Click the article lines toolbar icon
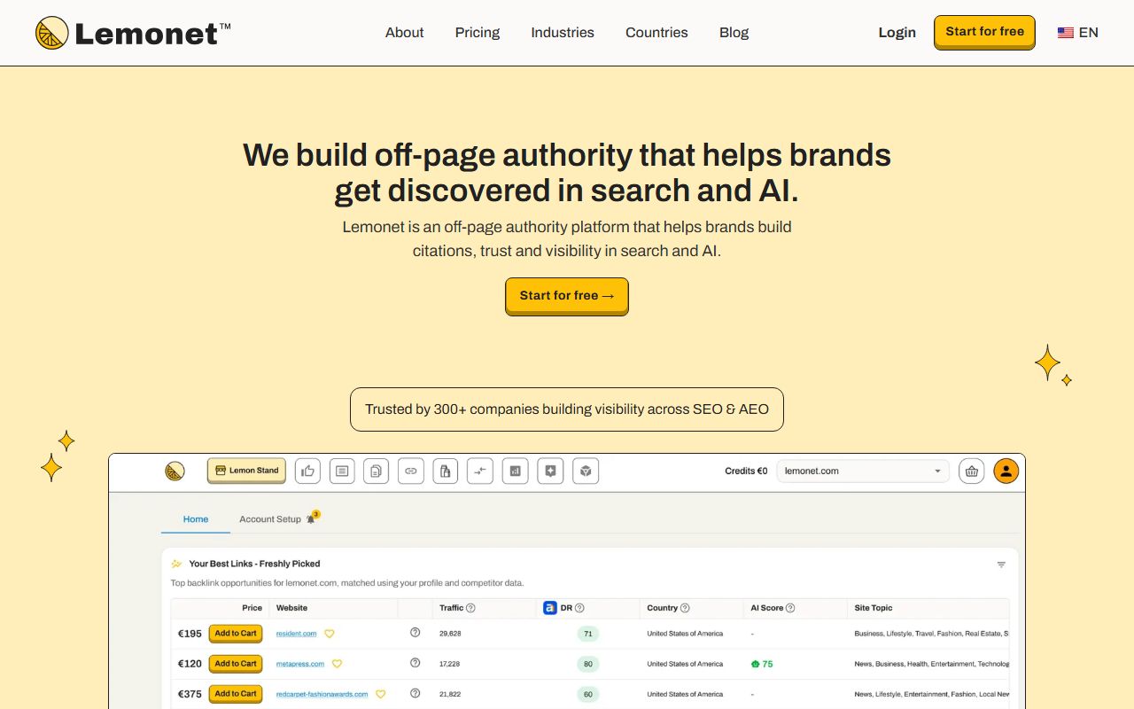The height and width of the screenshot is (709, 1134). click(342, 471)
